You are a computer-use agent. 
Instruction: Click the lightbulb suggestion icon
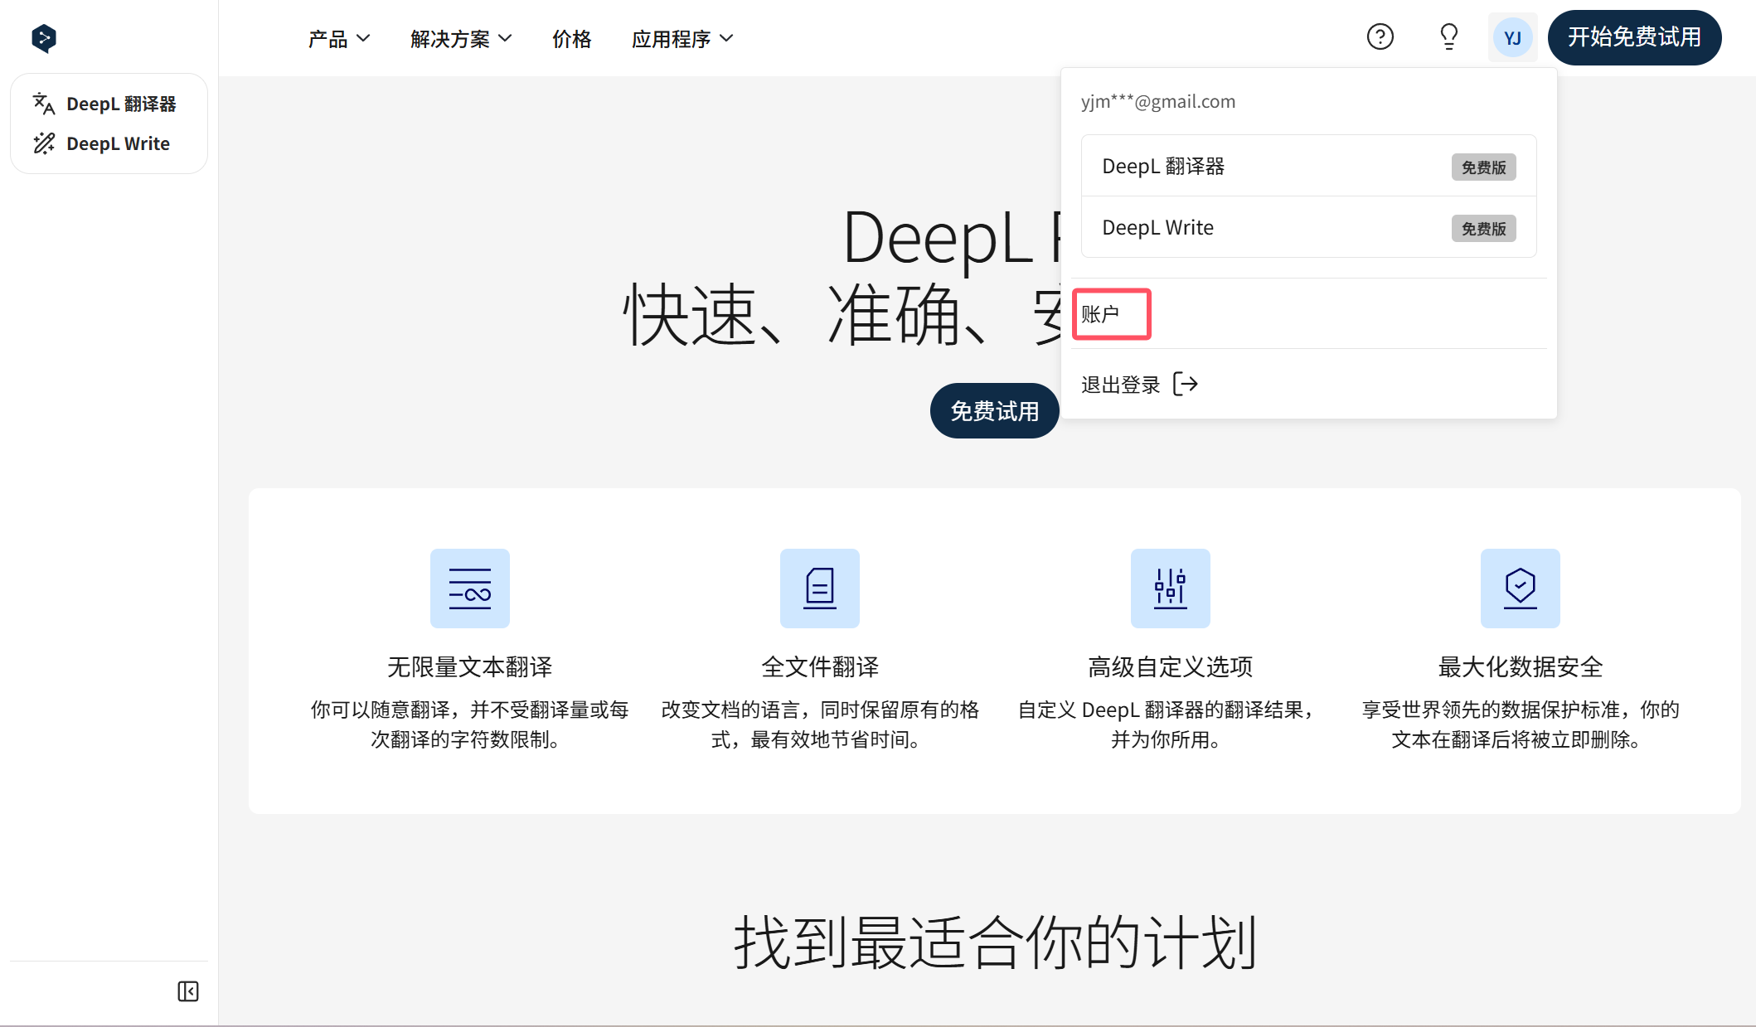click(1448, 36)
